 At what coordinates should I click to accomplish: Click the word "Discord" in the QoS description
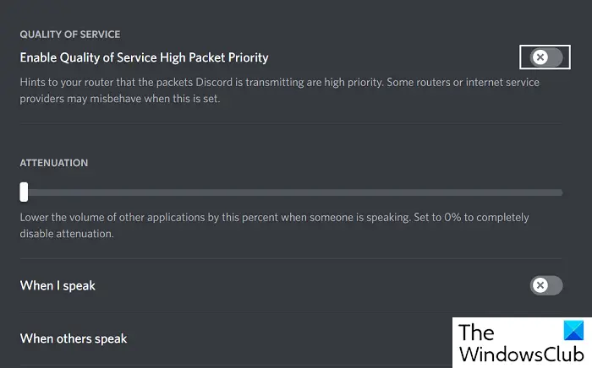[x=214, y=83]
